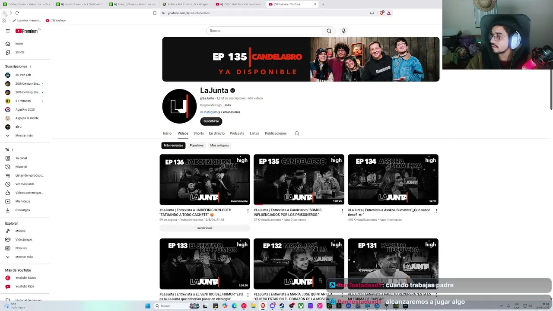Switch to Kick Dashboard browser tab
Screen dimensions: 553x311
tap(80, 4)
